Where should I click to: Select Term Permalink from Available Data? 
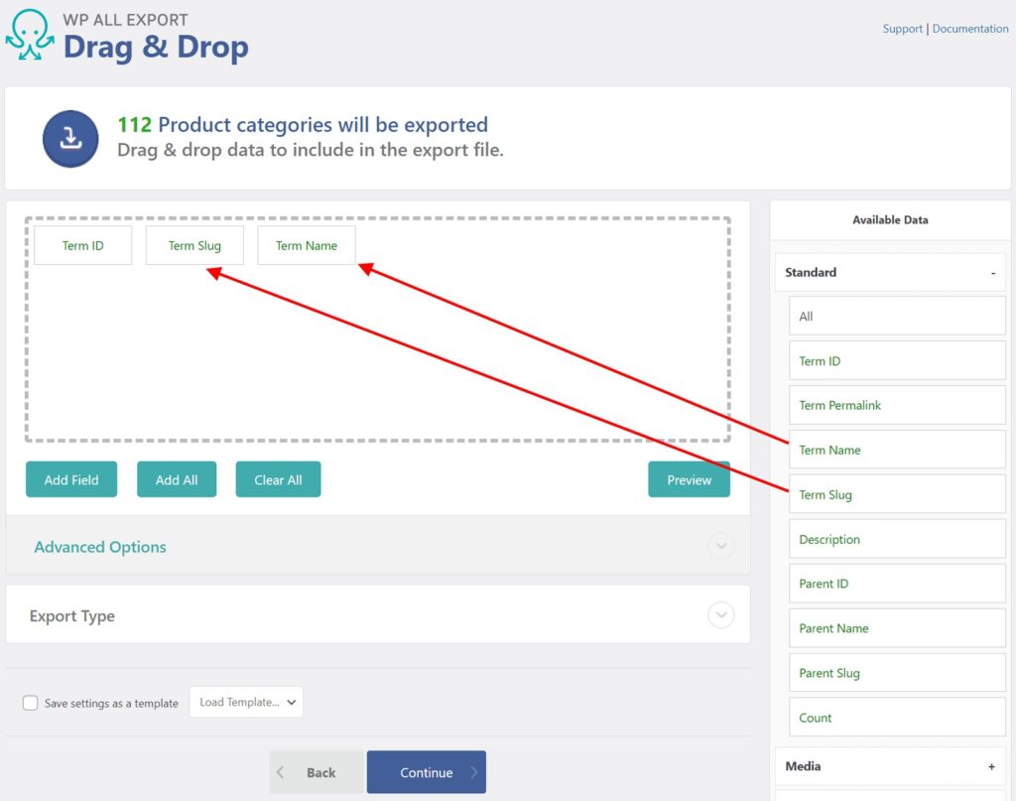[x=896, y=405]
